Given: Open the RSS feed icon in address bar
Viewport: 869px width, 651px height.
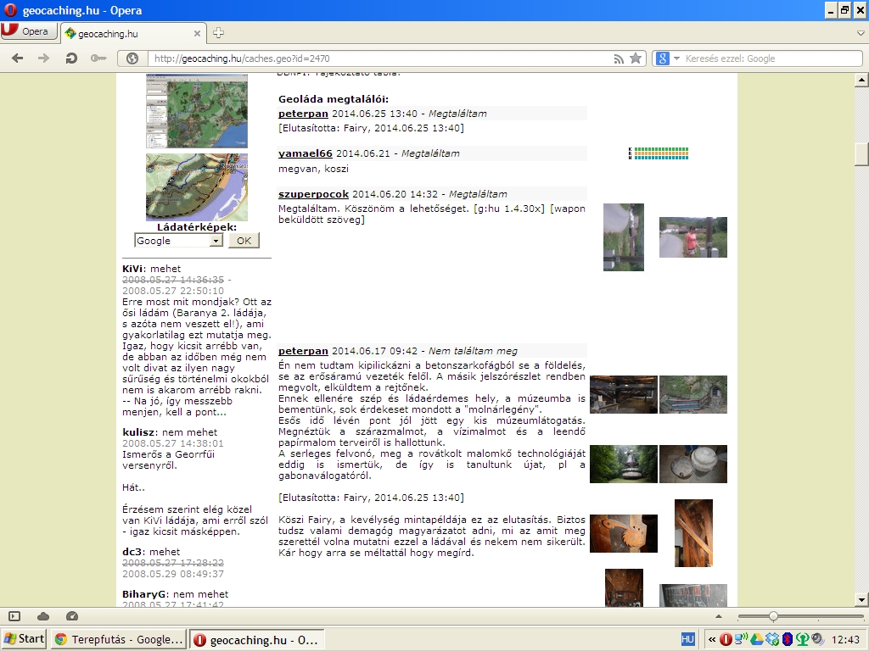Looking at the screenshot, I should tap(619, 58).
